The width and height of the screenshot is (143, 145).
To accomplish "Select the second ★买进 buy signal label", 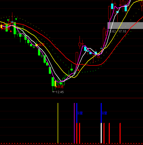I will click(x=41, y=45).
